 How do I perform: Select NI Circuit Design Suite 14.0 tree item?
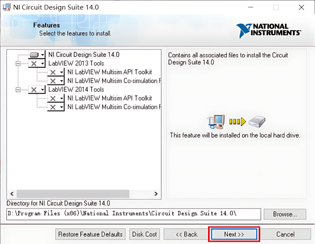[84, 55]
